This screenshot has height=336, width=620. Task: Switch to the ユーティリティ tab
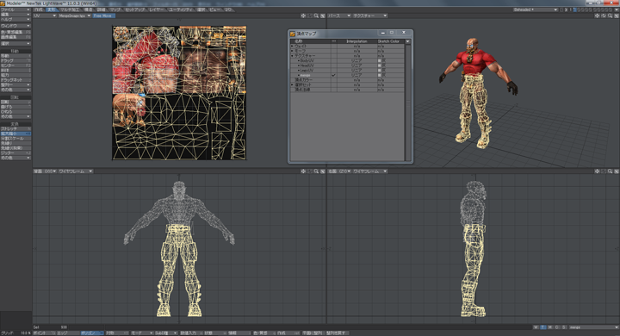[x=181, y=9]
